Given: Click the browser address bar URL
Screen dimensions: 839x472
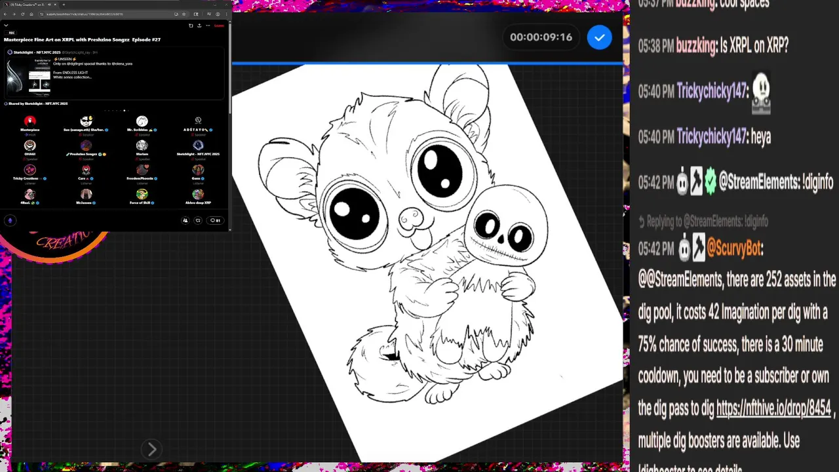Looking at the screenshot, I should pyautogui.click(x=85, y=14).
